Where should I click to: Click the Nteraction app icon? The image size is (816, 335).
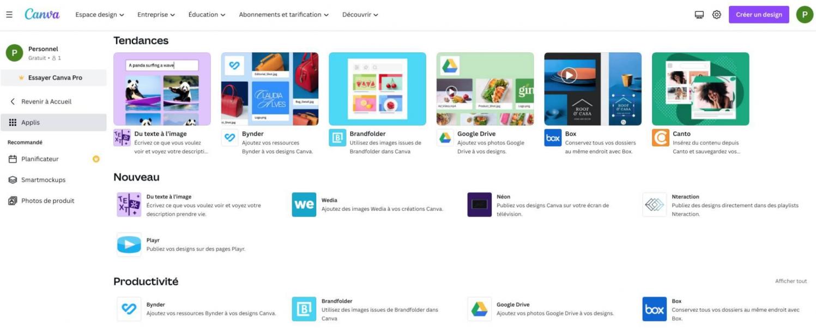tap(654, 205)
